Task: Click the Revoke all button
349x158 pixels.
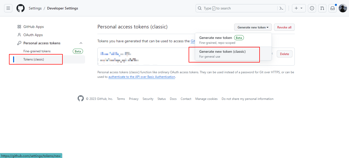Action: [284, 27]
